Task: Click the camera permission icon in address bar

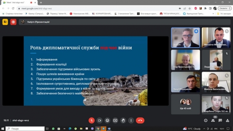Action: 180,8
